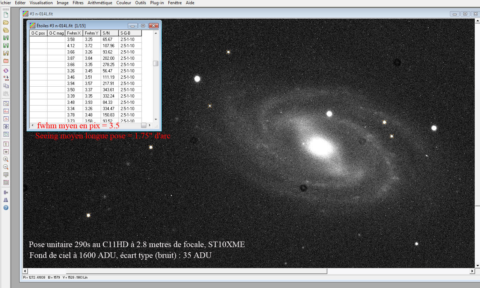Image resolution: width=480 pixels, height=288 pixels.
Task: Click the image window scroll-right arrow
Action: pyautogui.click(x=472, y=271)
